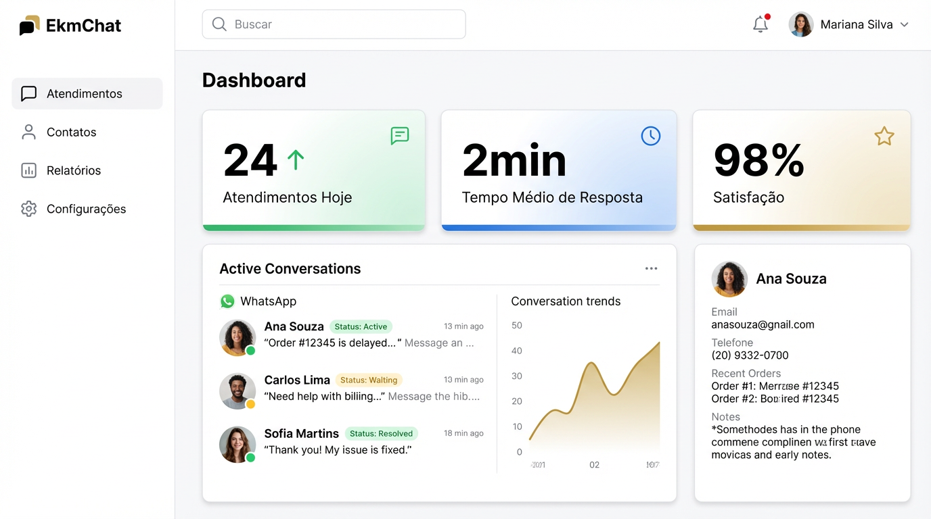Open Relatórios in sidebar

[87, 170]
